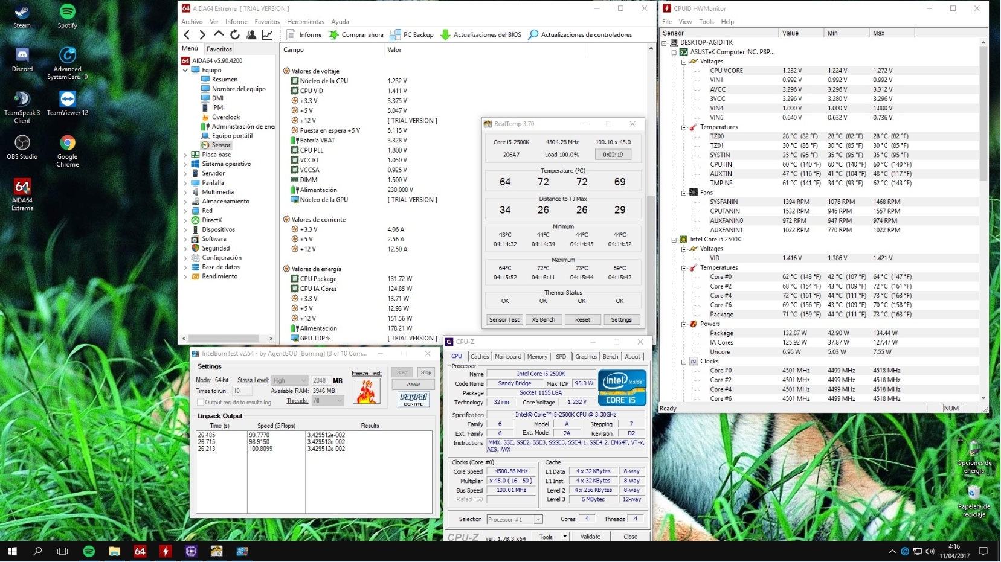Collapse Intel Core i5 2500K node
The image size is (1001, 562).
point(674,240)
